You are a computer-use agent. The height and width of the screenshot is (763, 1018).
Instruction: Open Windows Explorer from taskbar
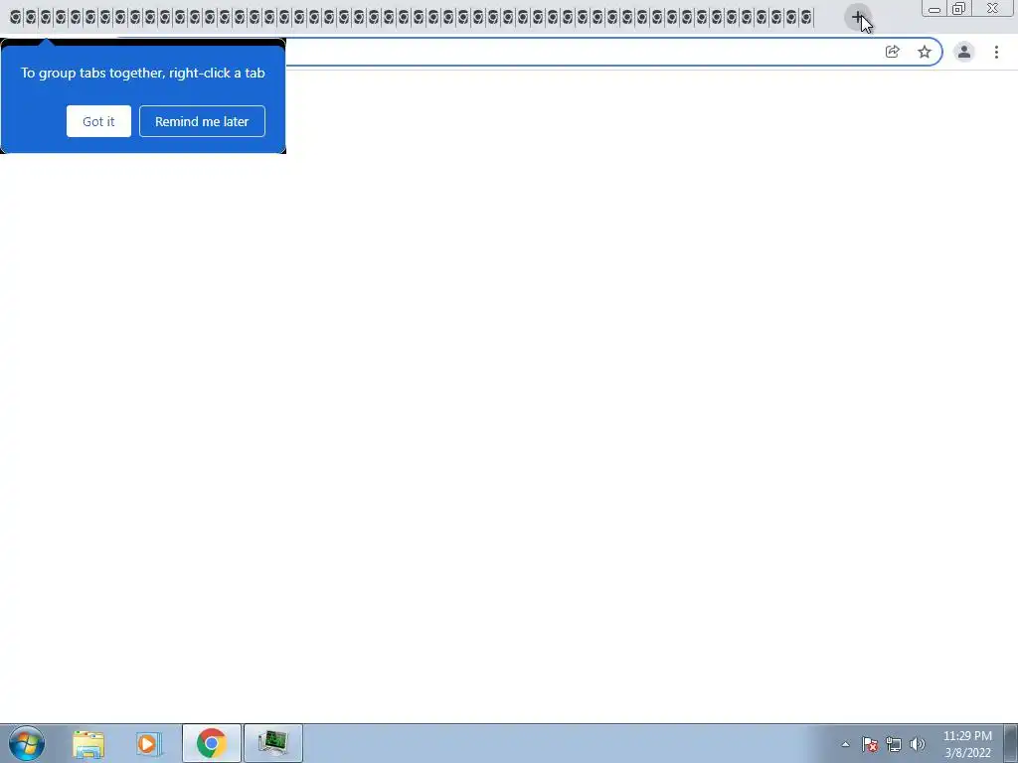(x=88, y=743)
